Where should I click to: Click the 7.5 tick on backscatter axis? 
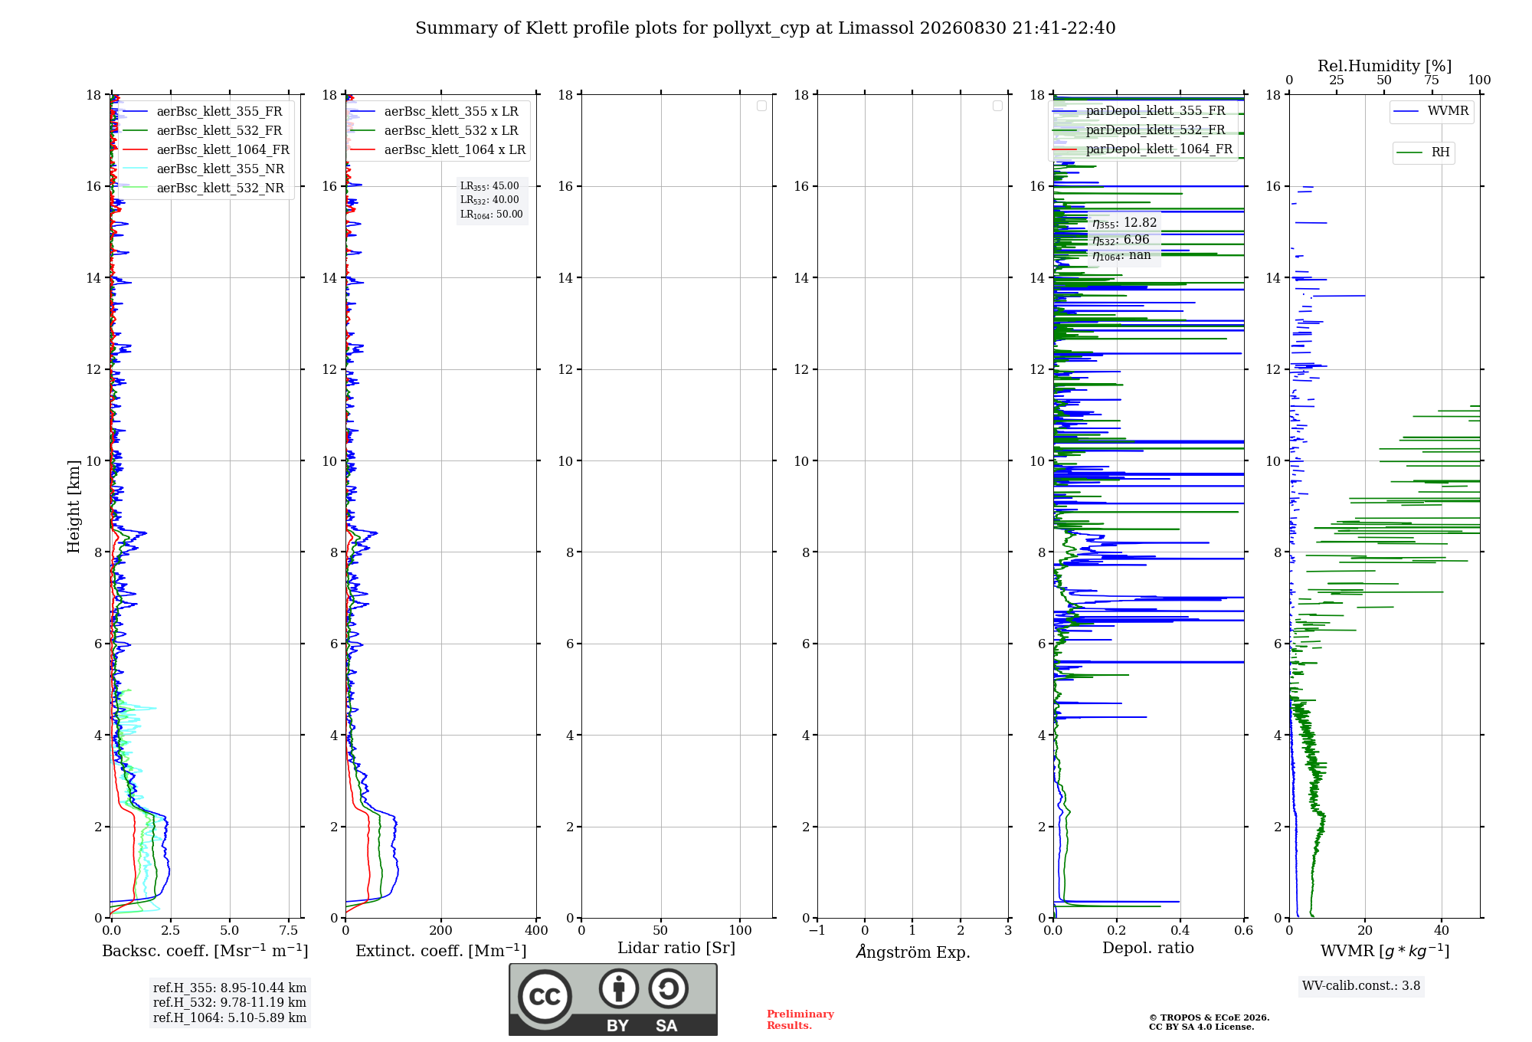pos(289,931)
